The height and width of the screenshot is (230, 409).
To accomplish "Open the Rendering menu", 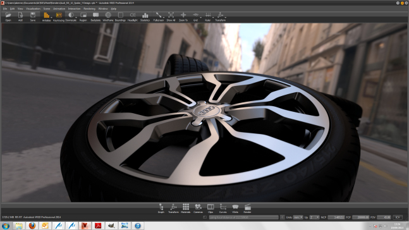I will tap(89, 9).
